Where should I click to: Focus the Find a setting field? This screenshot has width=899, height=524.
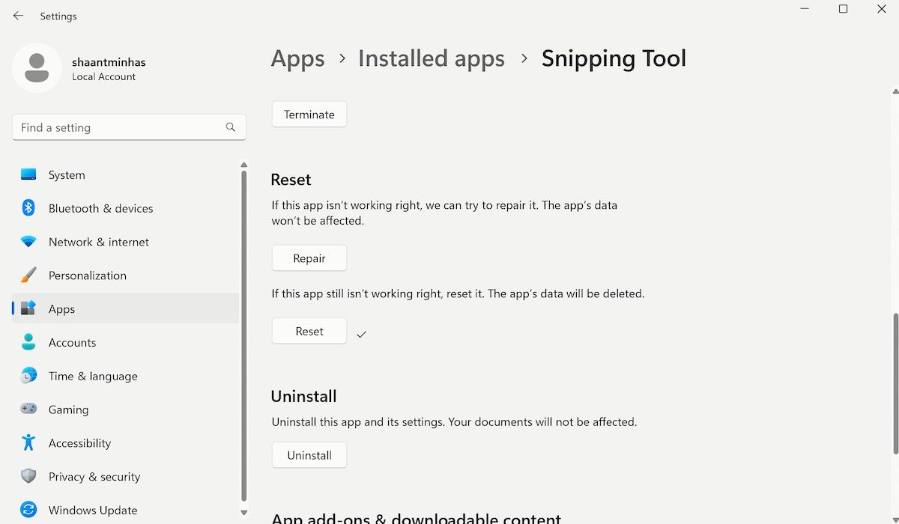pos(120,127)
